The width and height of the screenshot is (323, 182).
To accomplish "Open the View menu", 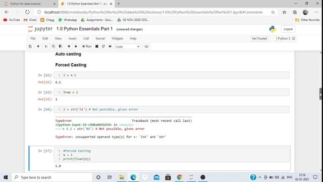I will 58,38.
